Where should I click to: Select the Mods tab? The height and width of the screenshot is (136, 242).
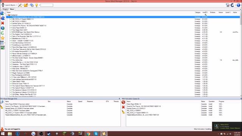point(12,9)
